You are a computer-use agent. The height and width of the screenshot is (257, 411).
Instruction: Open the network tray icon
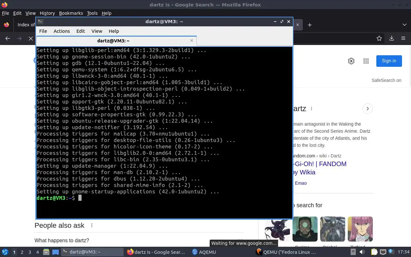tap(383, 252)
